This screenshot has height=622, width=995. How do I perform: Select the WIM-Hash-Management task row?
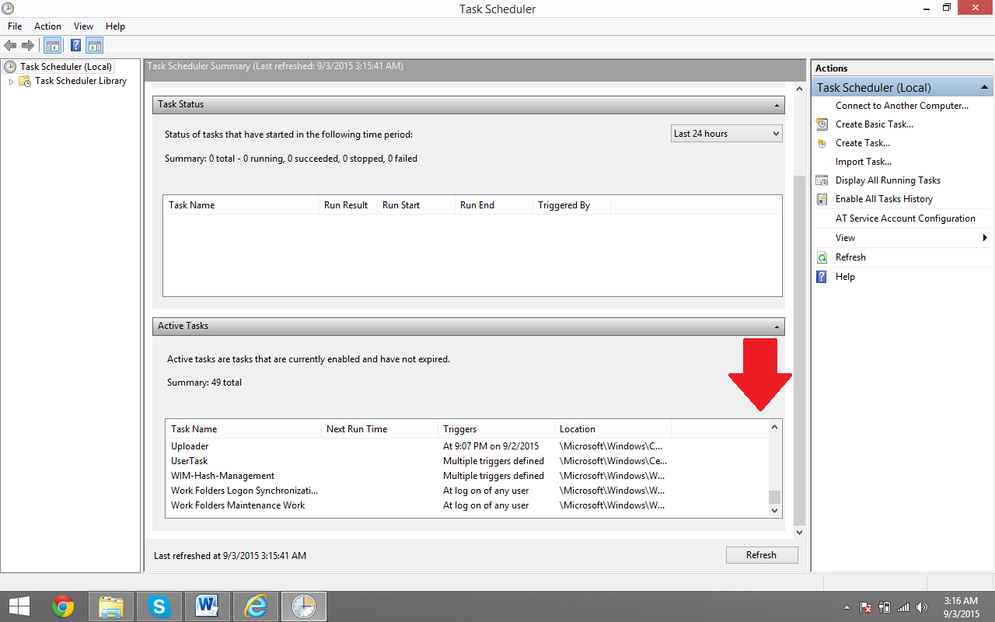222,475
